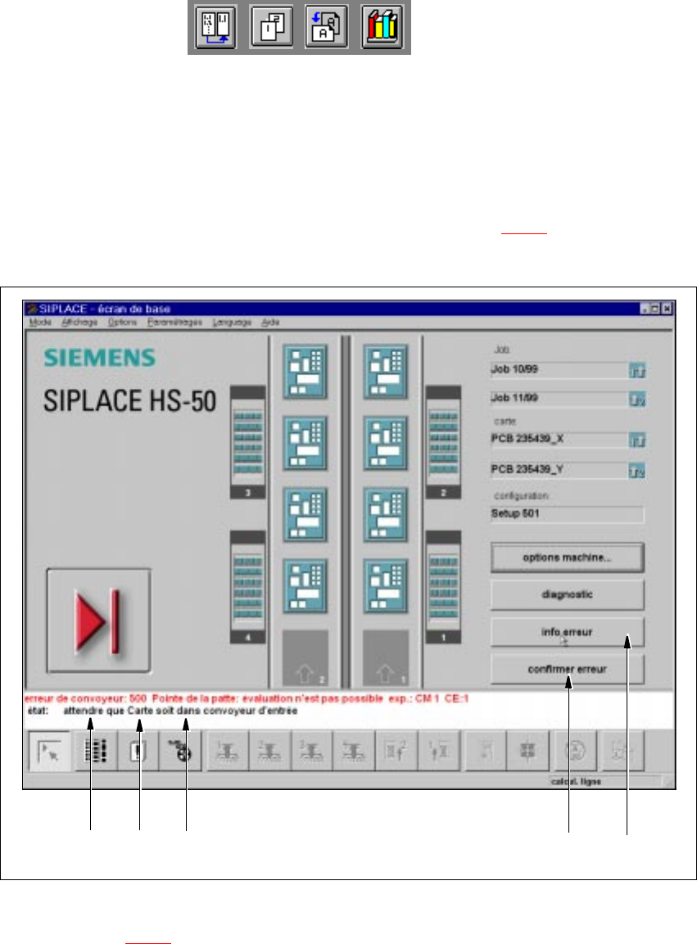Click the greyed station 3 conveyor toolbar icon
697x944 pixels.
(311, 751)
